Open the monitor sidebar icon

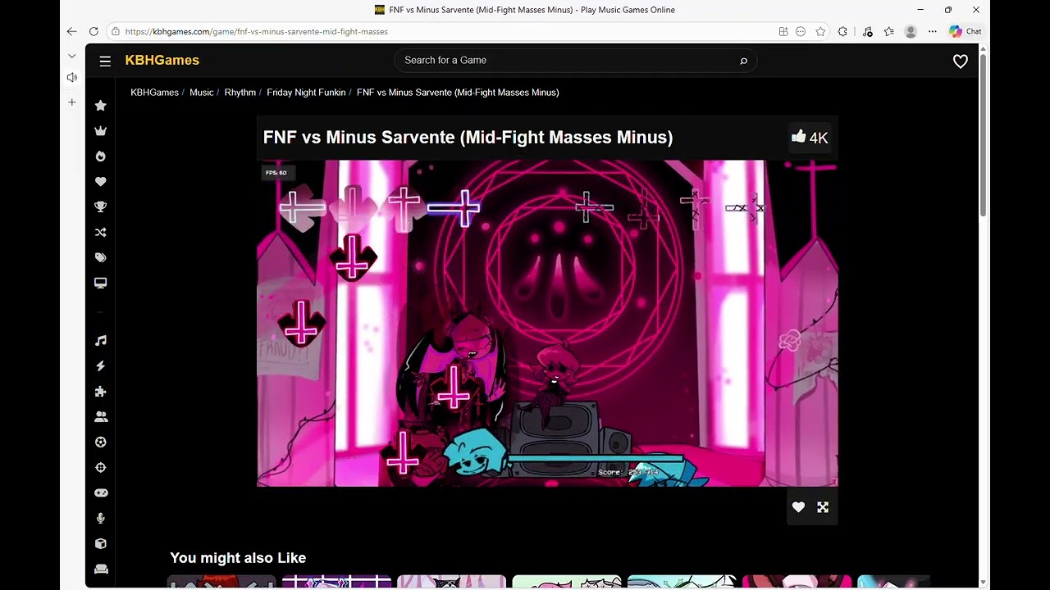tap(101, 283)
